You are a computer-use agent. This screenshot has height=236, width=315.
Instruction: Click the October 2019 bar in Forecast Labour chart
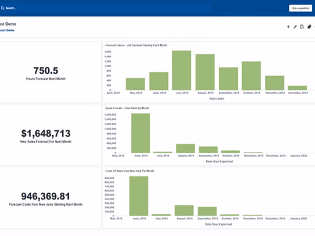pos(251,76)
